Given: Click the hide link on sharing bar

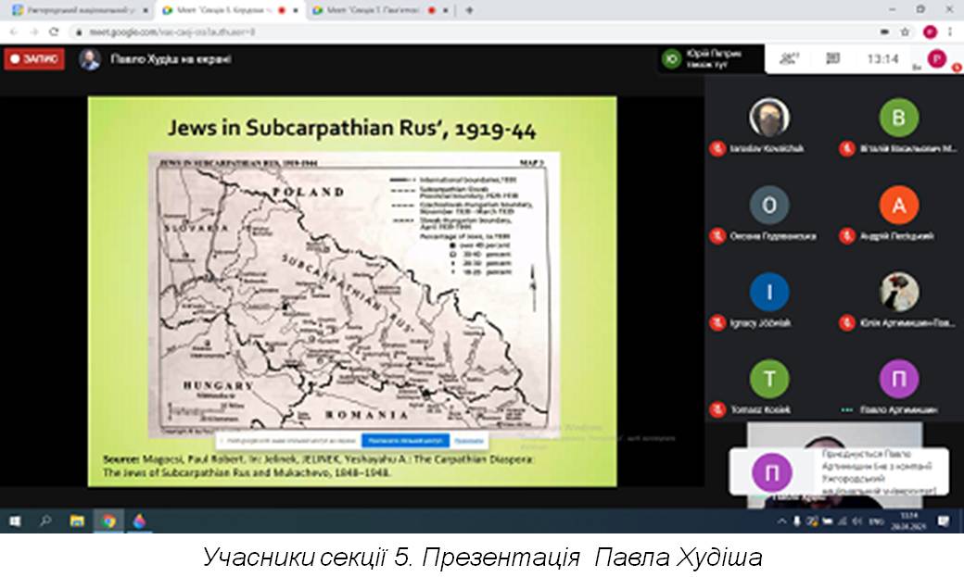Looking at the screenshot, I should (469, 441).
